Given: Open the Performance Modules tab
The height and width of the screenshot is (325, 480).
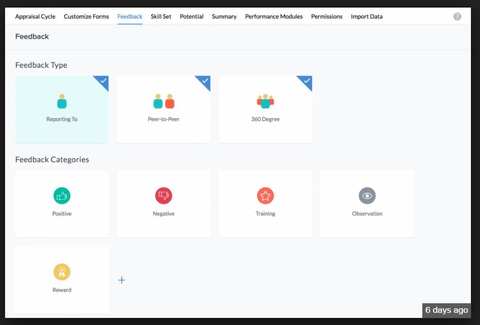Looking at the screenshot, I should click(274, 17).
